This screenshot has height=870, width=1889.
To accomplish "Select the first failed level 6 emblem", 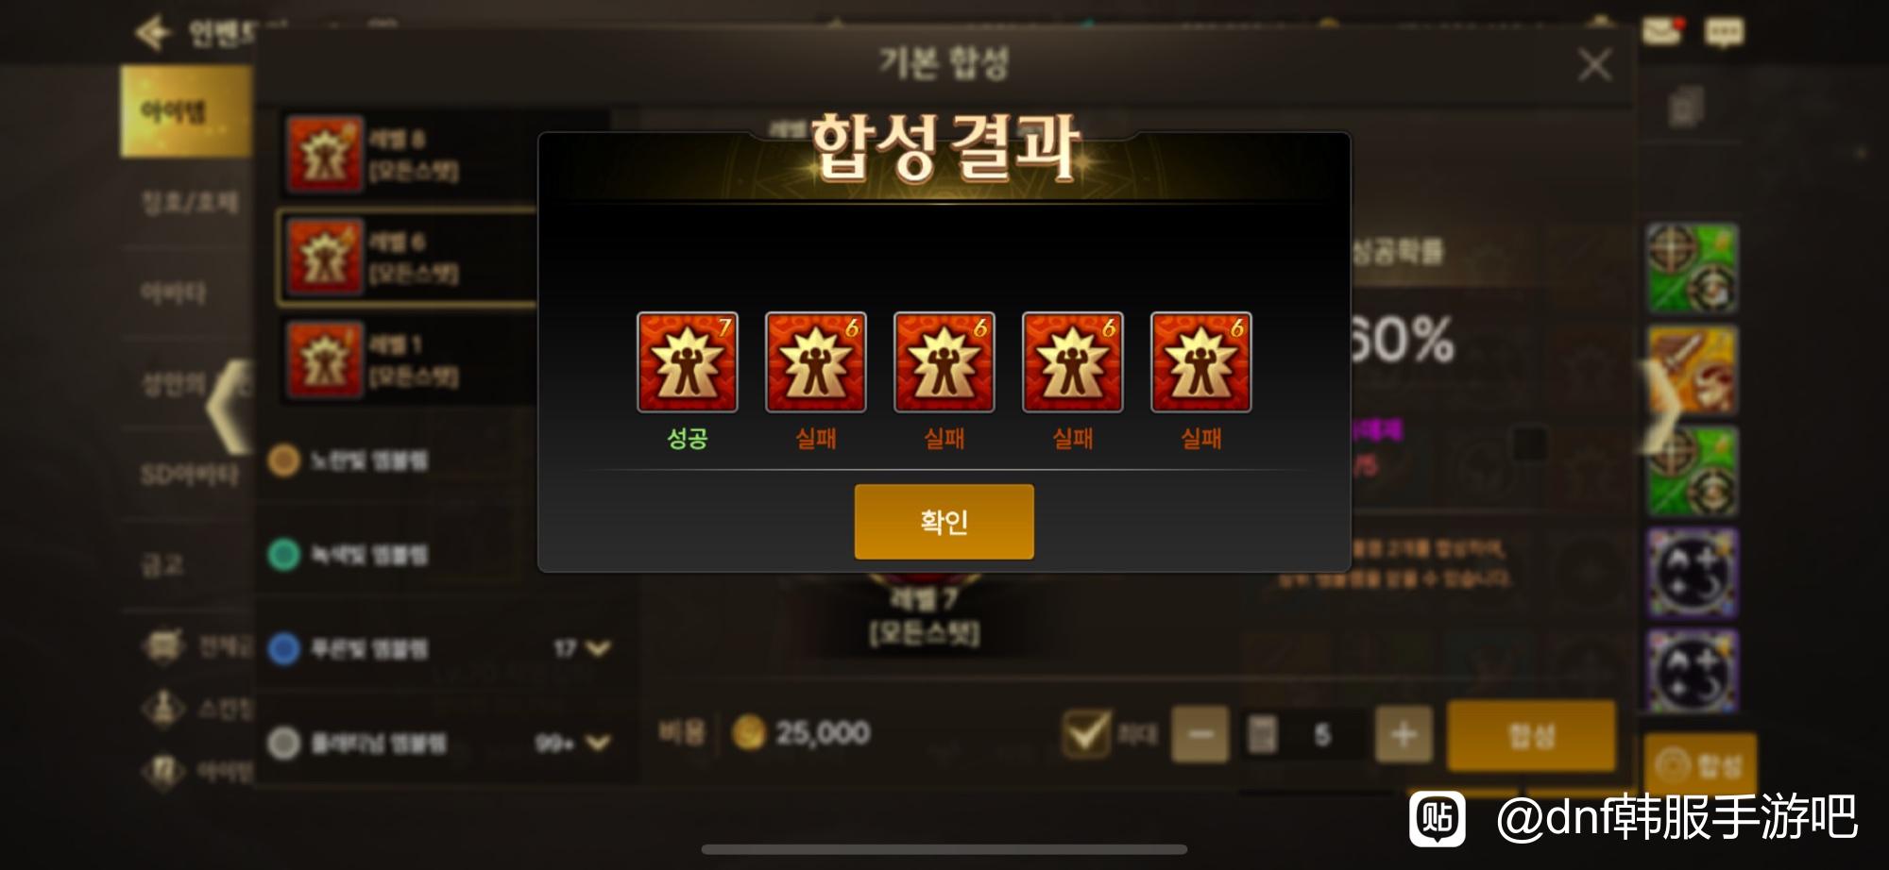I will click(x=816, y=362).
